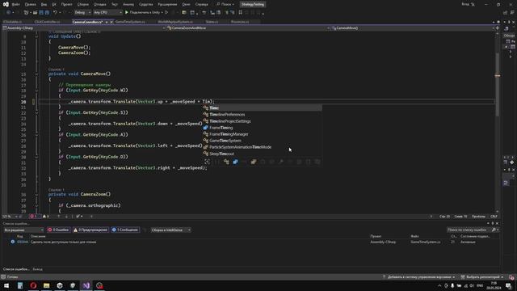This screenshot has height=291, width=517.
Task: Click the ENG language indicator in the tray
Action: pyautogui.click(x=480, y=285)
